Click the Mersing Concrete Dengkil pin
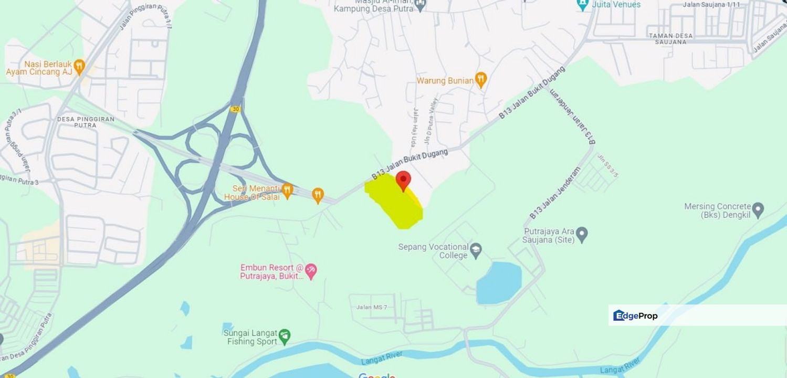This screenshot has width=787, height=378. [x=758, y=210]
